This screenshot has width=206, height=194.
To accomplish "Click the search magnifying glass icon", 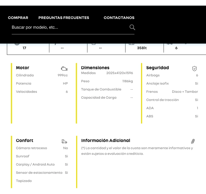I will click(x=132, y=27).
